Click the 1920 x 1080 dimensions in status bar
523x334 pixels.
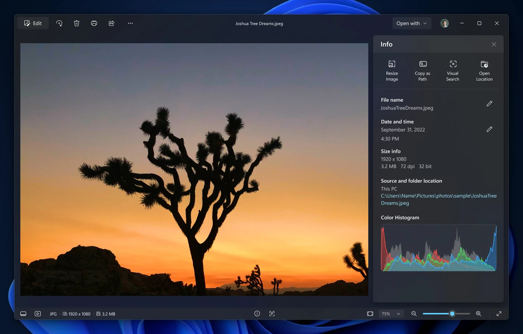tap(77, 314)
